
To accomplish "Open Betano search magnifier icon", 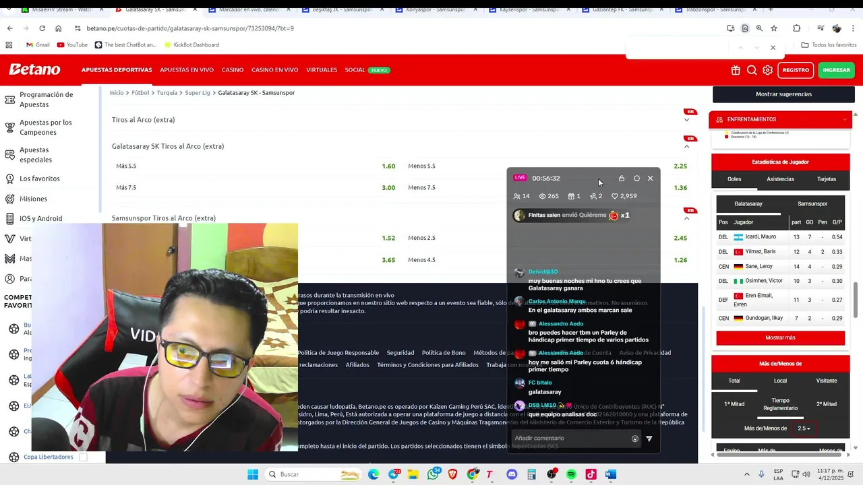I will (752, 70).
